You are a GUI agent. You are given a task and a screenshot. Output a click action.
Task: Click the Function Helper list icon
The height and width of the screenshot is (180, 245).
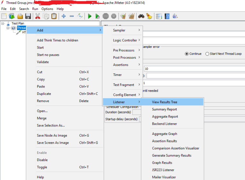click(x=159, y=16)
